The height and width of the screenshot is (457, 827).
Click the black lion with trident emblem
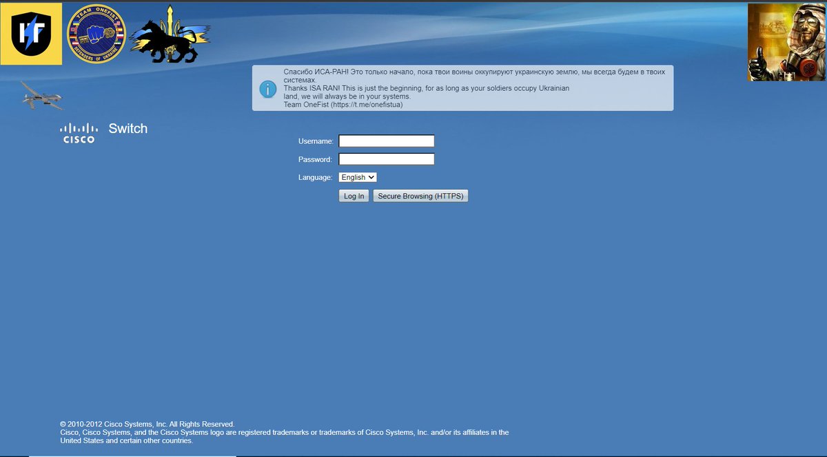[x=170, y=34]
